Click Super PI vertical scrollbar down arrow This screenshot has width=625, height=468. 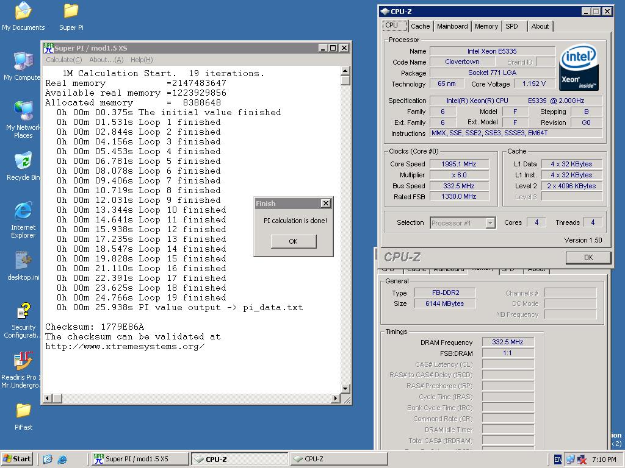pos(345,389)
